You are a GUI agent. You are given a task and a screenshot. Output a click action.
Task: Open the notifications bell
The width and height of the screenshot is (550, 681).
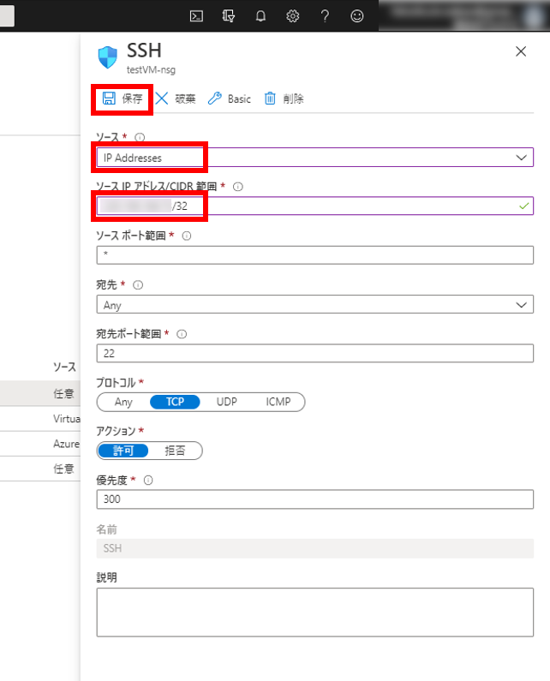[x=260, y=15]
